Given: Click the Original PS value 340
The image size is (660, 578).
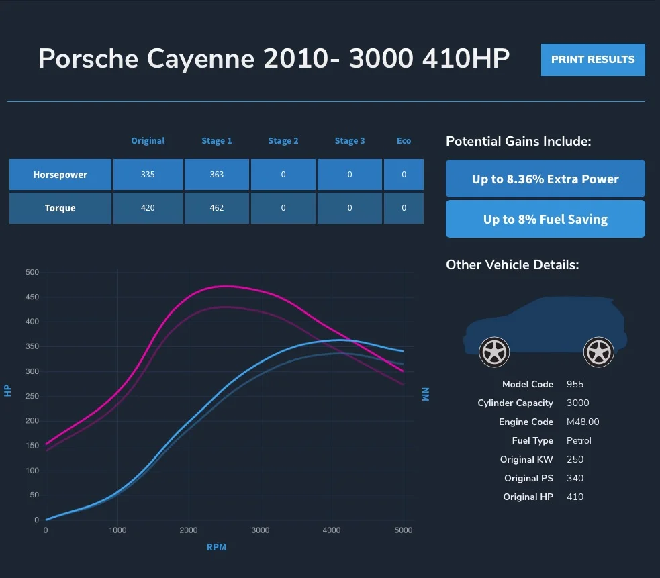Looking at the screenshot, I should (575, 478).
